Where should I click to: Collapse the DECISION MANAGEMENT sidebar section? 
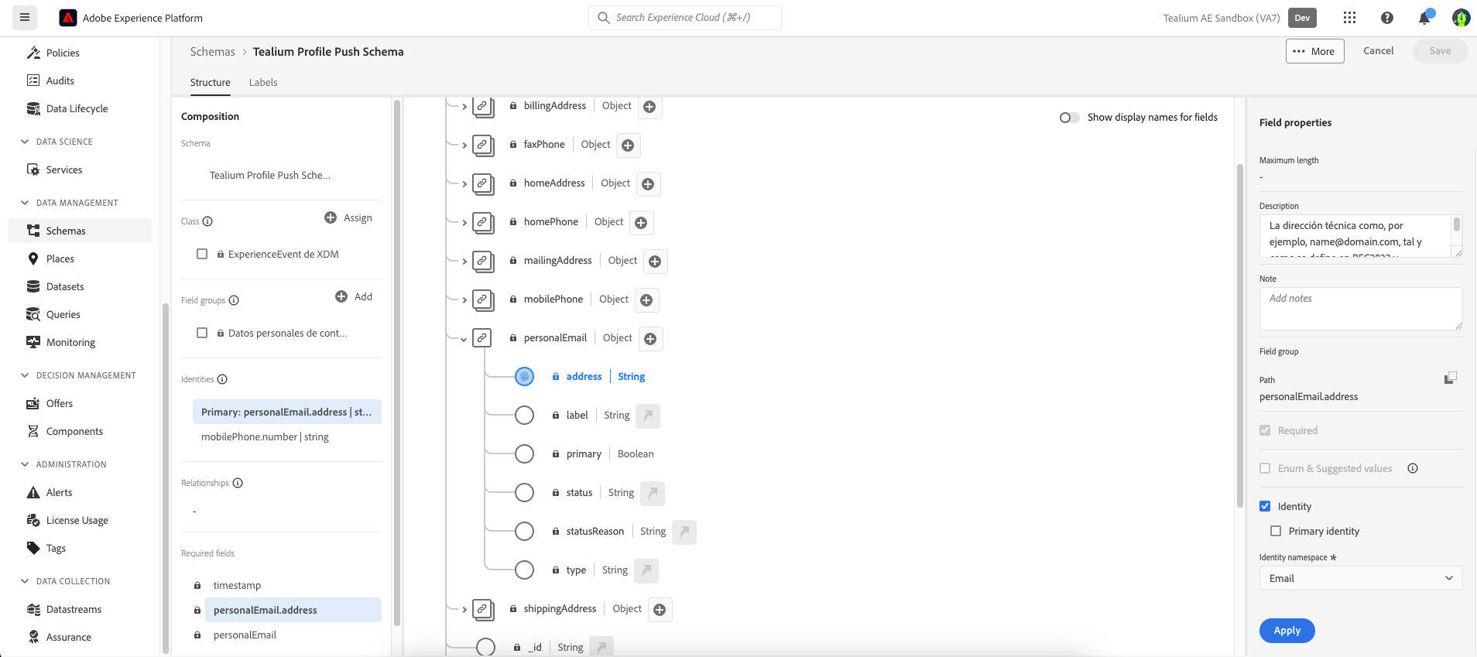(x=25, y=375)
